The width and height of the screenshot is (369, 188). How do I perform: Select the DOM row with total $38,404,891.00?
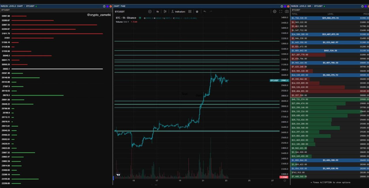point(330,91)
